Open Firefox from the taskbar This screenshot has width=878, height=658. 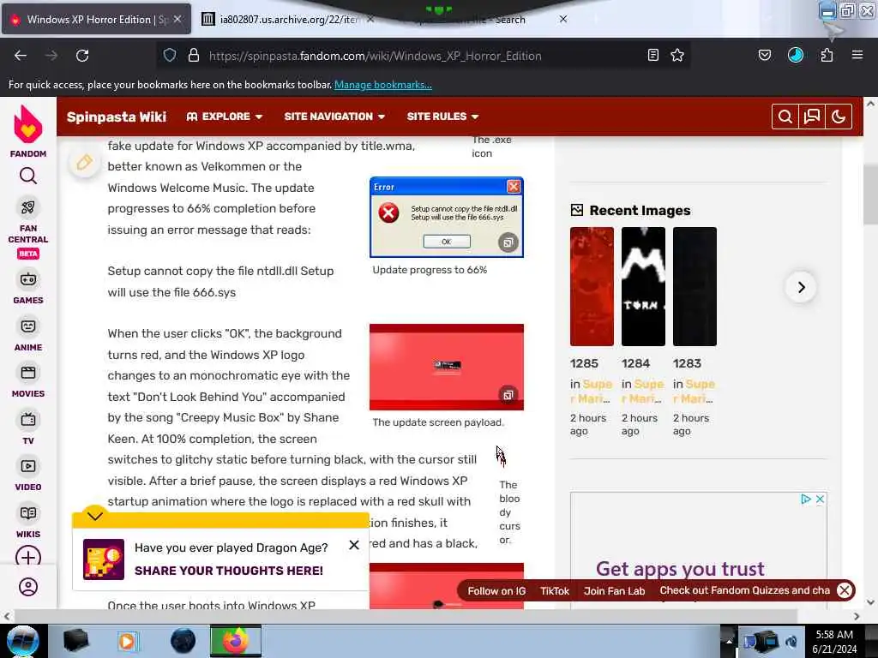[236, 641]
